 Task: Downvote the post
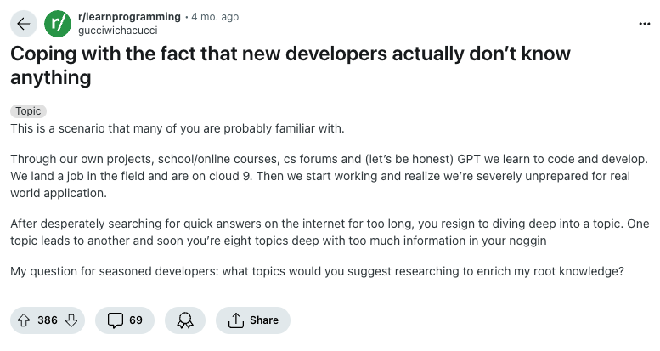tap(71, 320)
